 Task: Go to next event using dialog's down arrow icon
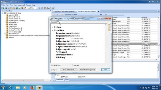(x=109, y=27)
